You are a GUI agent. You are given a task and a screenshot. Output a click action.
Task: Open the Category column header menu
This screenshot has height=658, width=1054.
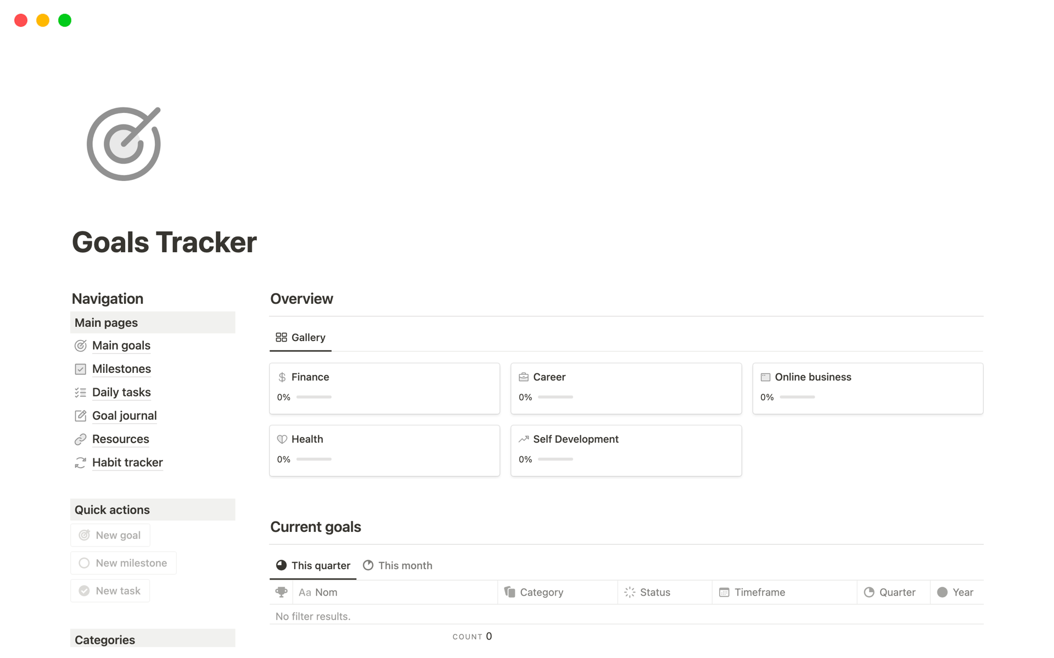point(541,592)
